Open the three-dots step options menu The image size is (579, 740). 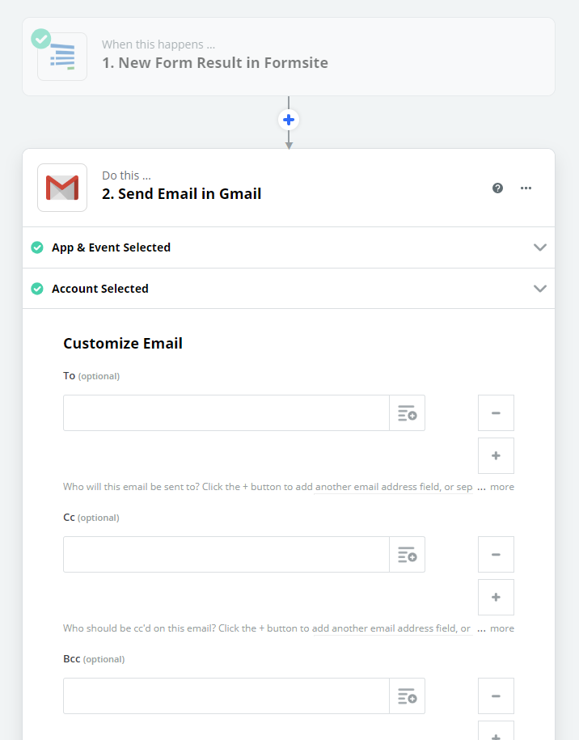coord(526,188)
